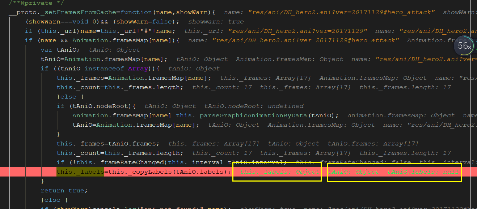Image resolution: width=477 pixels, height=209 pixels.
Task: Click console.log in the showWarn line
Action: [x=115, y=208]
